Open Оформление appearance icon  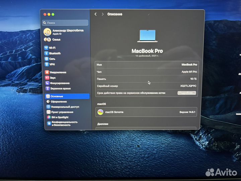tap(48, 102)
